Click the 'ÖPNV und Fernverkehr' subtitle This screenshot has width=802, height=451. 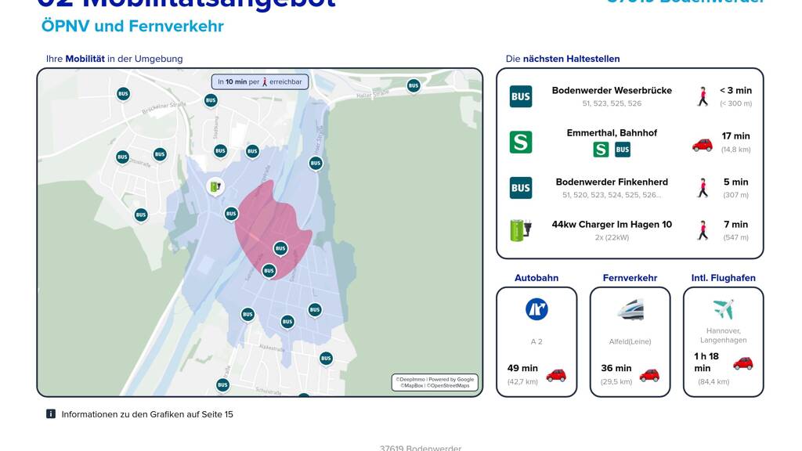point(132,27)
